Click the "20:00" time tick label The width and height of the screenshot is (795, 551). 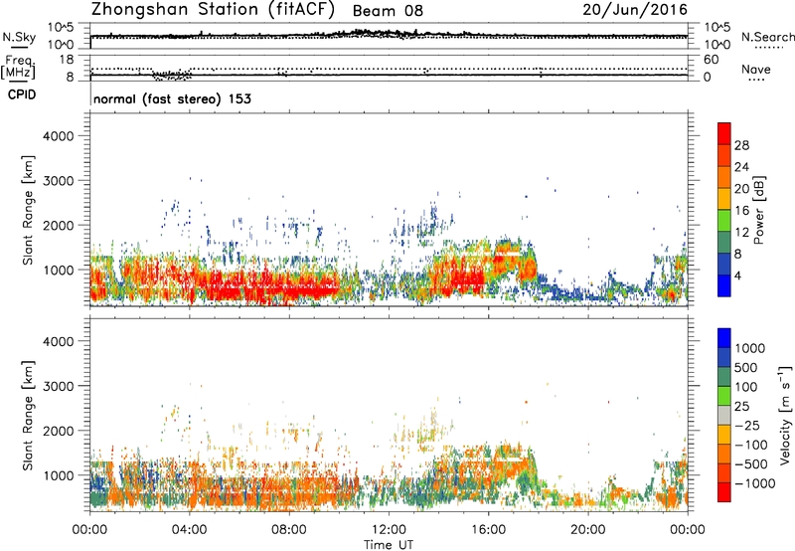[588, 530]
